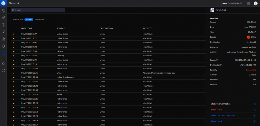This screenshot has height=126, width=260.
Task: Click the user avatar icon
Action: pyautogui.click(x=256, y=3)
